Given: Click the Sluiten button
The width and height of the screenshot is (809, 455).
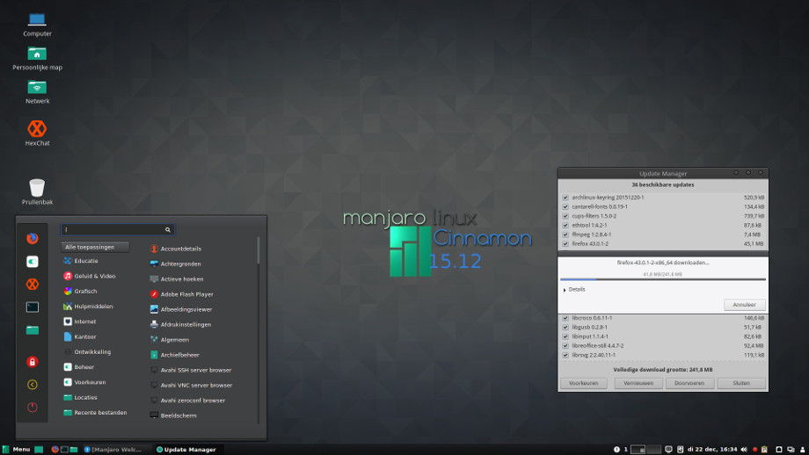Looking at the screenshot, I should [x=741, y=383].
